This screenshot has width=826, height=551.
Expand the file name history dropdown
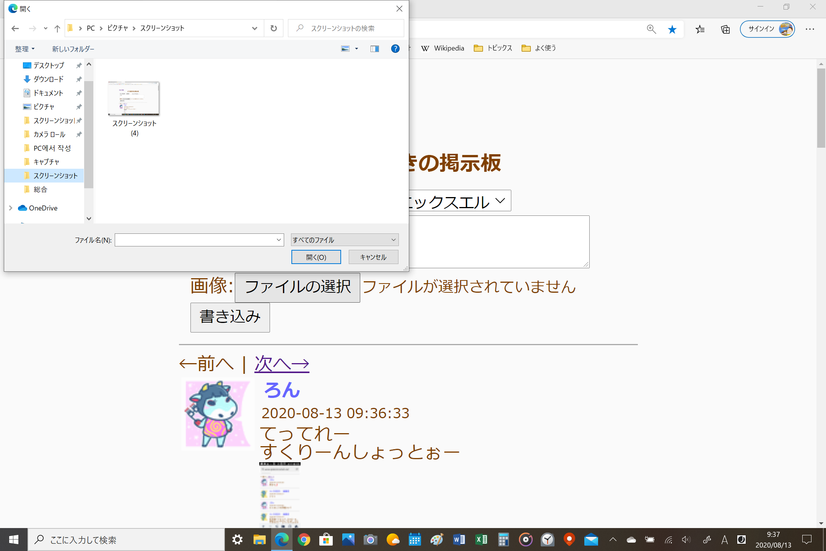(x=279, y=240)
